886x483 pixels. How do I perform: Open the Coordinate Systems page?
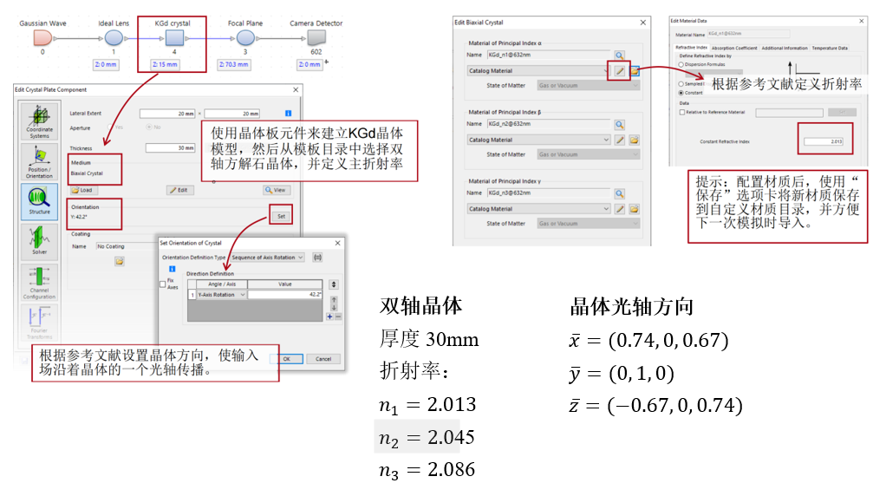click(x=39, y=121)
